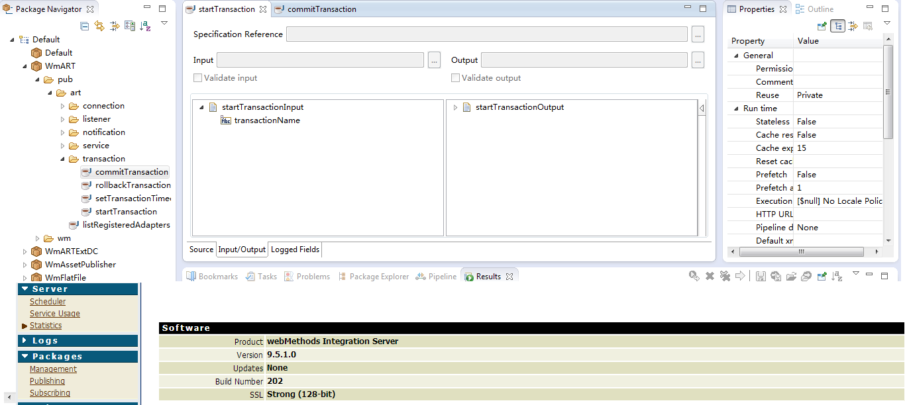Open the Package Navigator view menu

pyautogui.click(x=164, y=23)
